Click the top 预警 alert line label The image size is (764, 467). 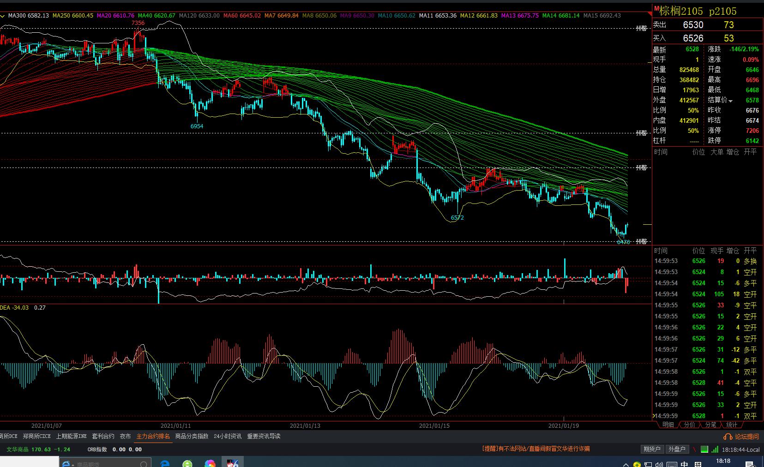click(642, 28)
